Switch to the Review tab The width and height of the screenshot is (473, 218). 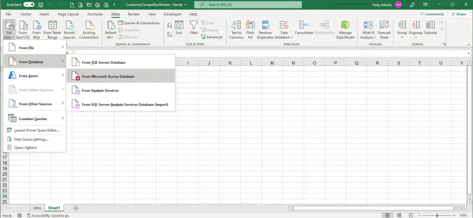point(134,14)
